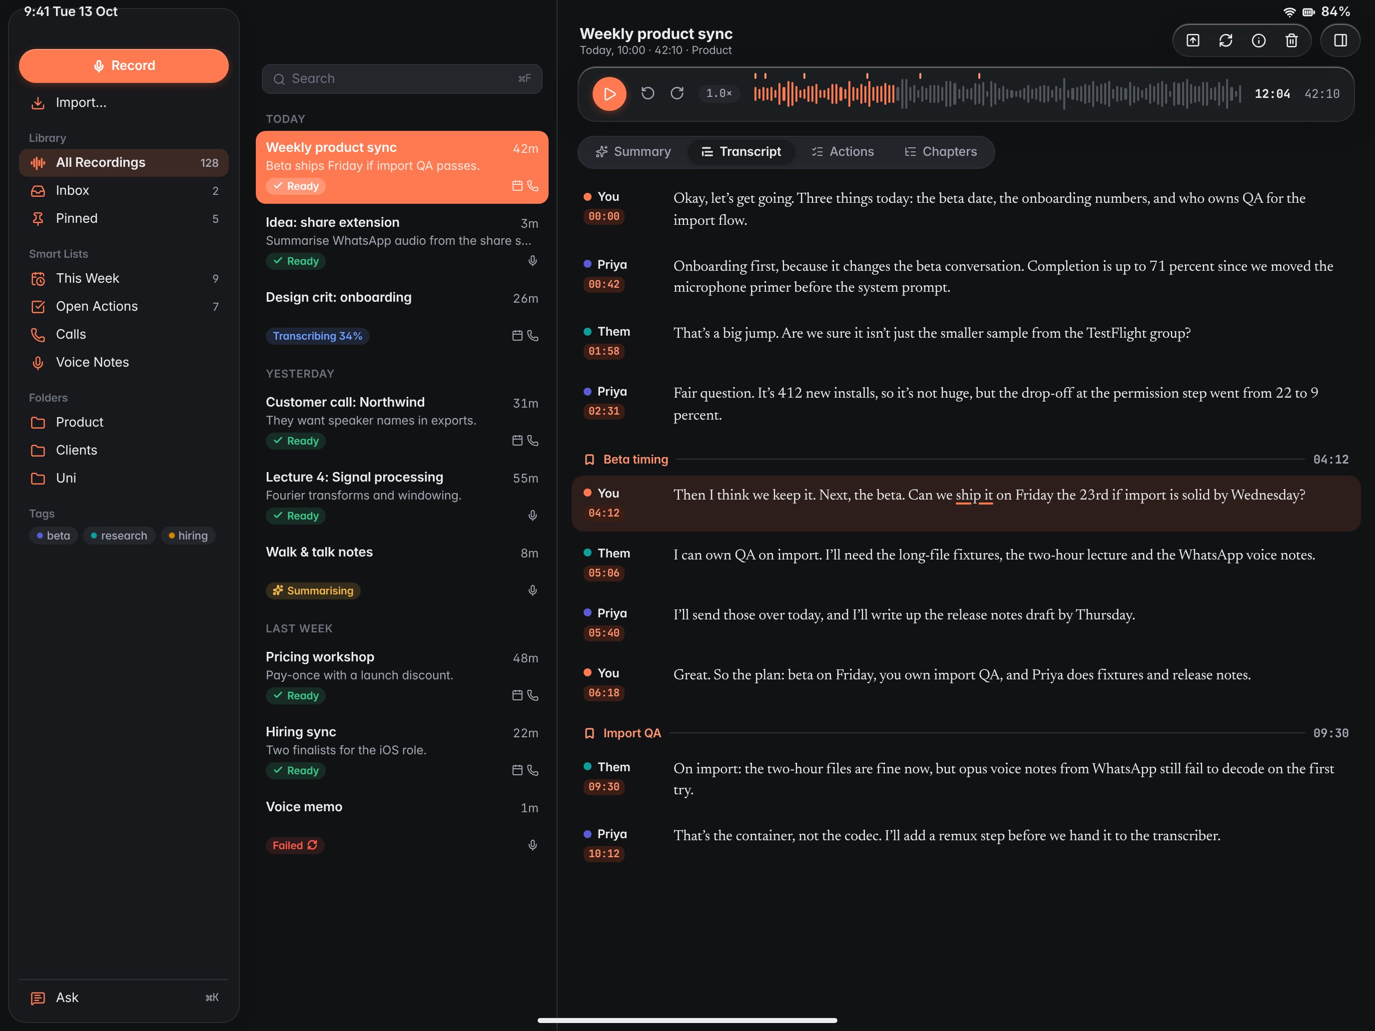The height and width of the screenshot is (1031, 1375).
Task: Click phone icon on Customer call: Northwind
Action: click(533, 441)
